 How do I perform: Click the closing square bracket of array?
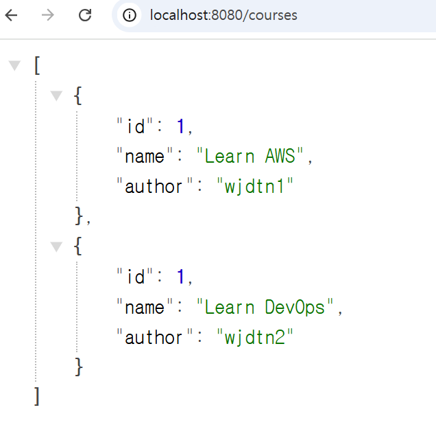[x=37, y=396]
